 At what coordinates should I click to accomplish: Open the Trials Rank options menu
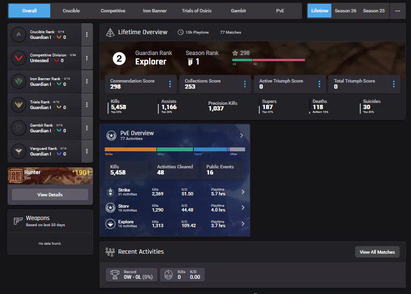(x=87, y=105)
